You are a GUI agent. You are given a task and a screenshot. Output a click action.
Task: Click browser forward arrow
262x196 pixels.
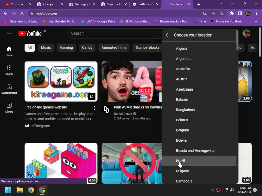[x=14, y=13]
